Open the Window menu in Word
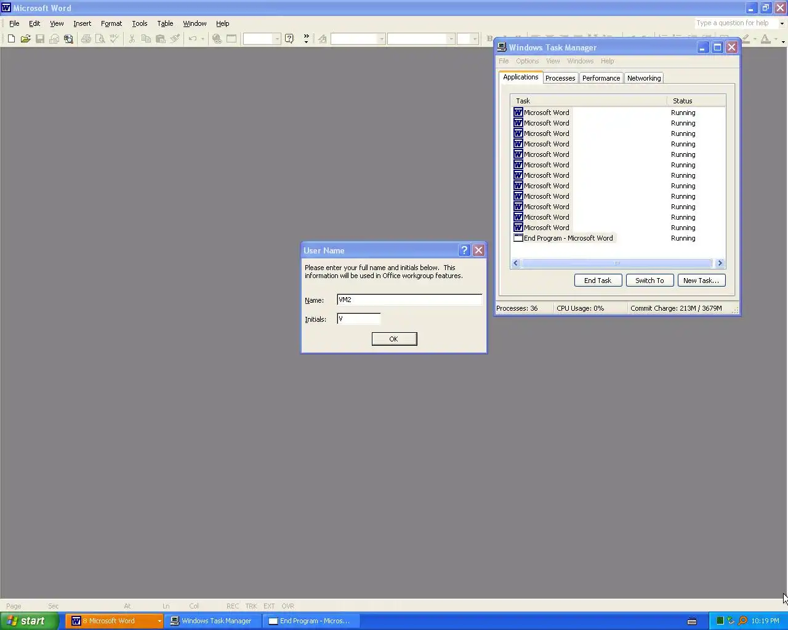 pyautogui.click(x=195, y=23)
